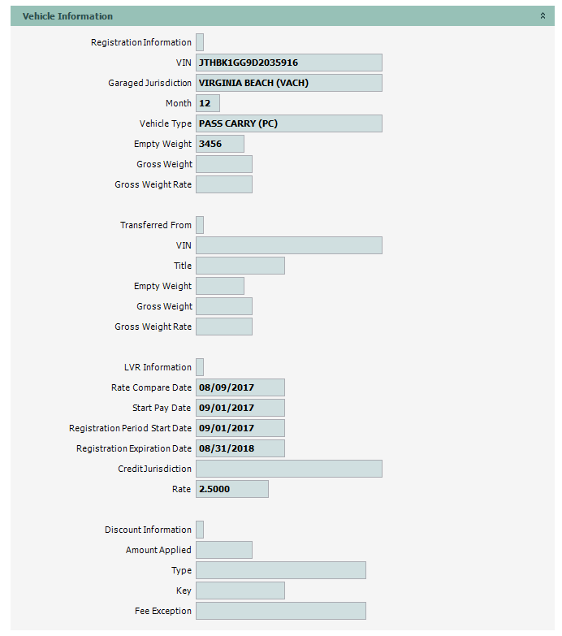Select the Registration Period Start Date field

[x=240, y=428]
